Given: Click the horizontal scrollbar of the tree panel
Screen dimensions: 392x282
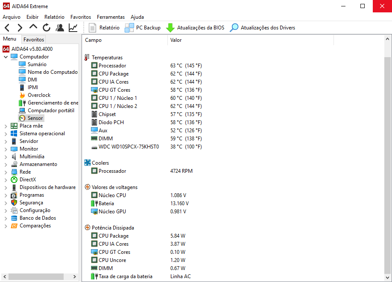Looking at the screenshot, I should (36, 277).
